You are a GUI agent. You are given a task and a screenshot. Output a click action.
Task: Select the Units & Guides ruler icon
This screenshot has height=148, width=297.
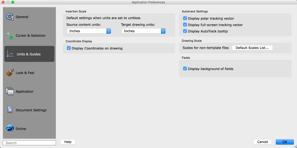tap(10, 54)
